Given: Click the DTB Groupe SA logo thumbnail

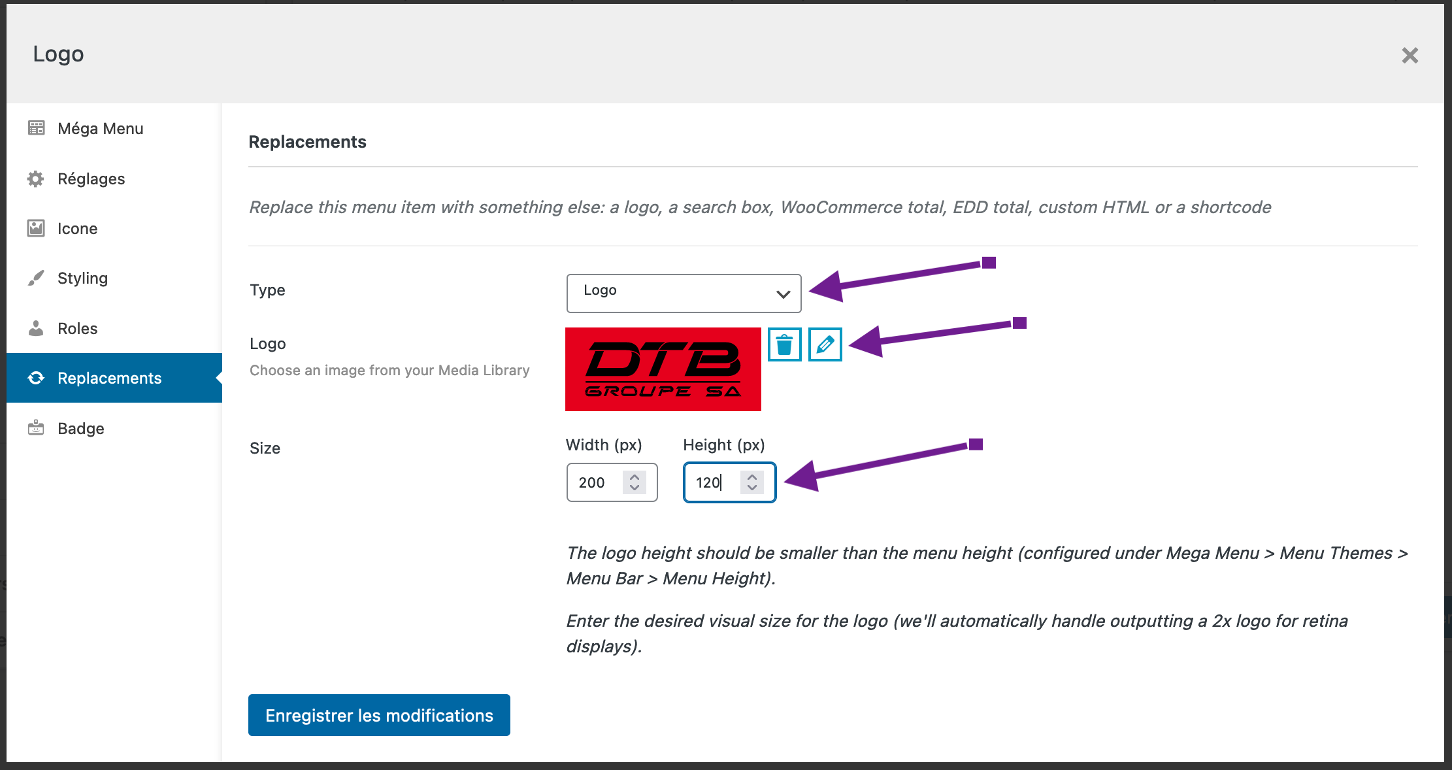Looking at the screenshot, I should [x=663, y=369].
